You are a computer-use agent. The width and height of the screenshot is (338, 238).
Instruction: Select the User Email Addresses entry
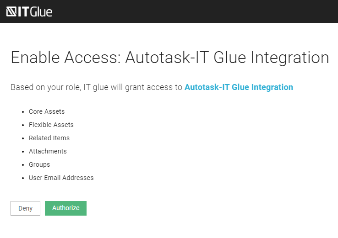point(61,178)
